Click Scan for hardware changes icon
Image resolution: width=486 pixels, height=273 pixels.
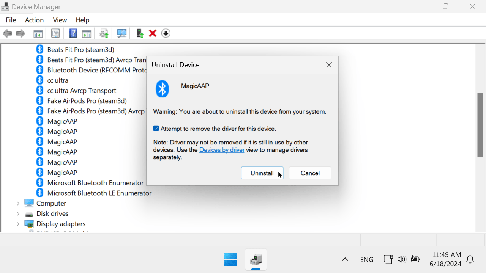point(122,33)
